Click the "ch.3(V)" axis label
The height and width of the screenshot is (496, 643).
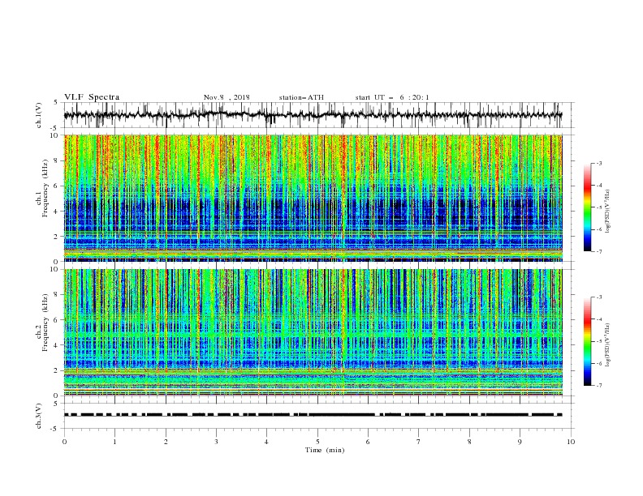pos(39,416)
